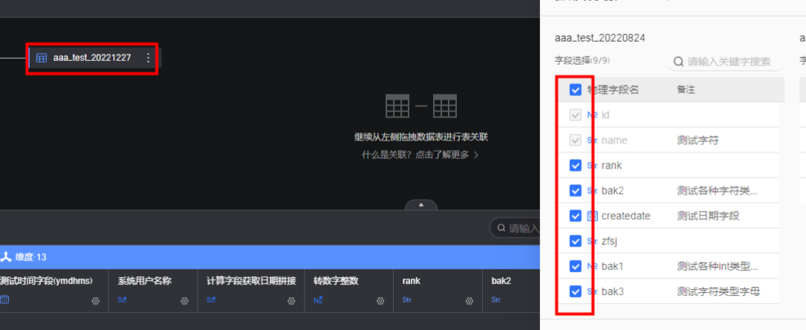The width and height of the screenshot is (806, 330).
Task: Collapse the canvas using the up-arrow handle
Action: click(x=421, y=204)
